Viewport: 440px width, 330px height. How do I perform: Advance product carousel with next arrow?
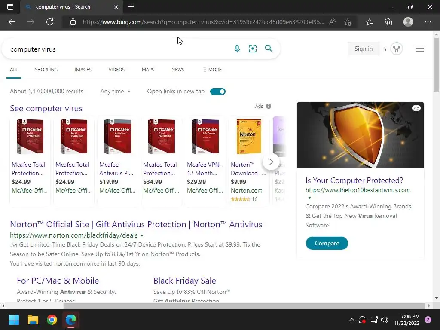tap(271, 162)
